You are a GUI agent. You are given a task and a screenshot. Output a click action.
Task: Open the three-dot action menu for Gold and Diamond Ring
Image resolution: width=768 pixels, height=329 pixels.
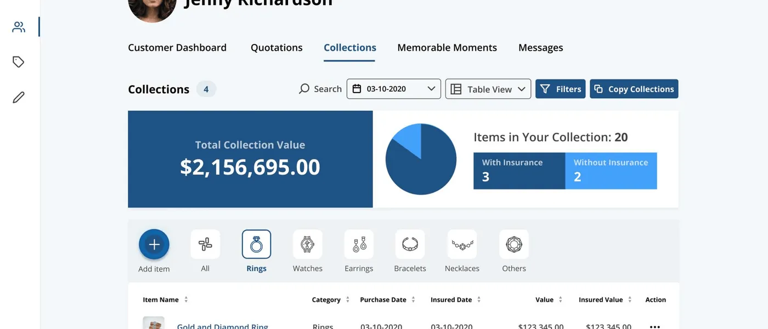(x=655, y=326)
